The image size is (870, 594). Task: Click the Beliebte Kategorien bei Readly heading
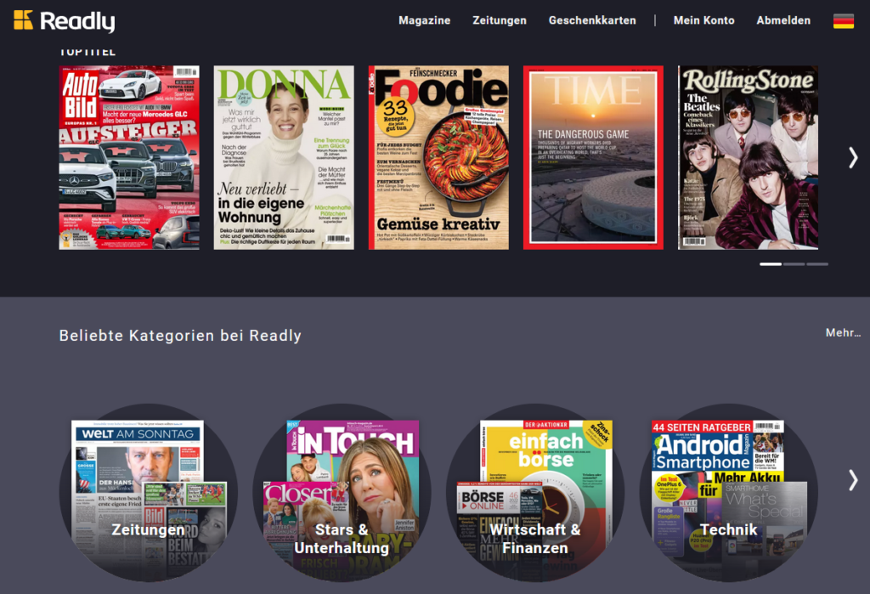(x=180, y=336)
